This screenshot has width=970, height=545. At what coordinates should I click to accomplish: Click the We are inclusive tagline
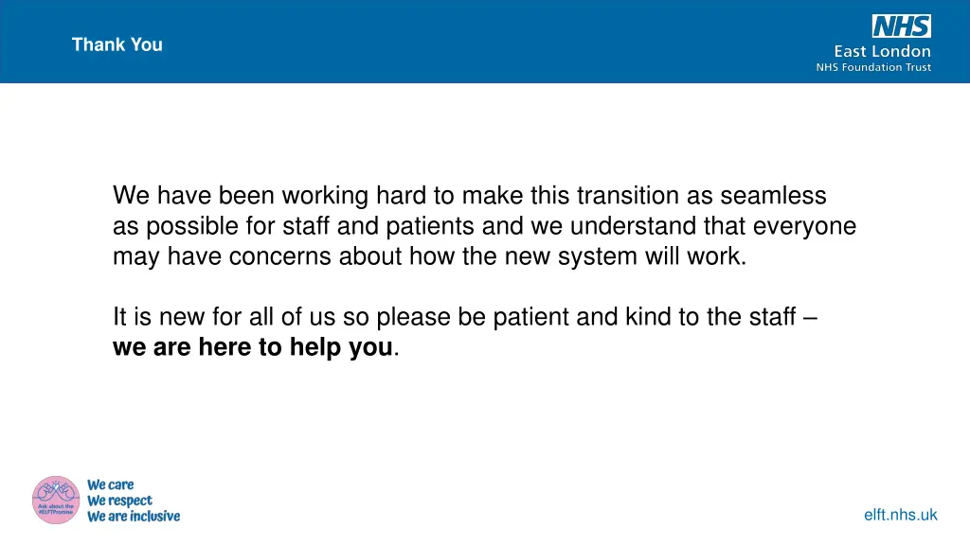[134, 516]
